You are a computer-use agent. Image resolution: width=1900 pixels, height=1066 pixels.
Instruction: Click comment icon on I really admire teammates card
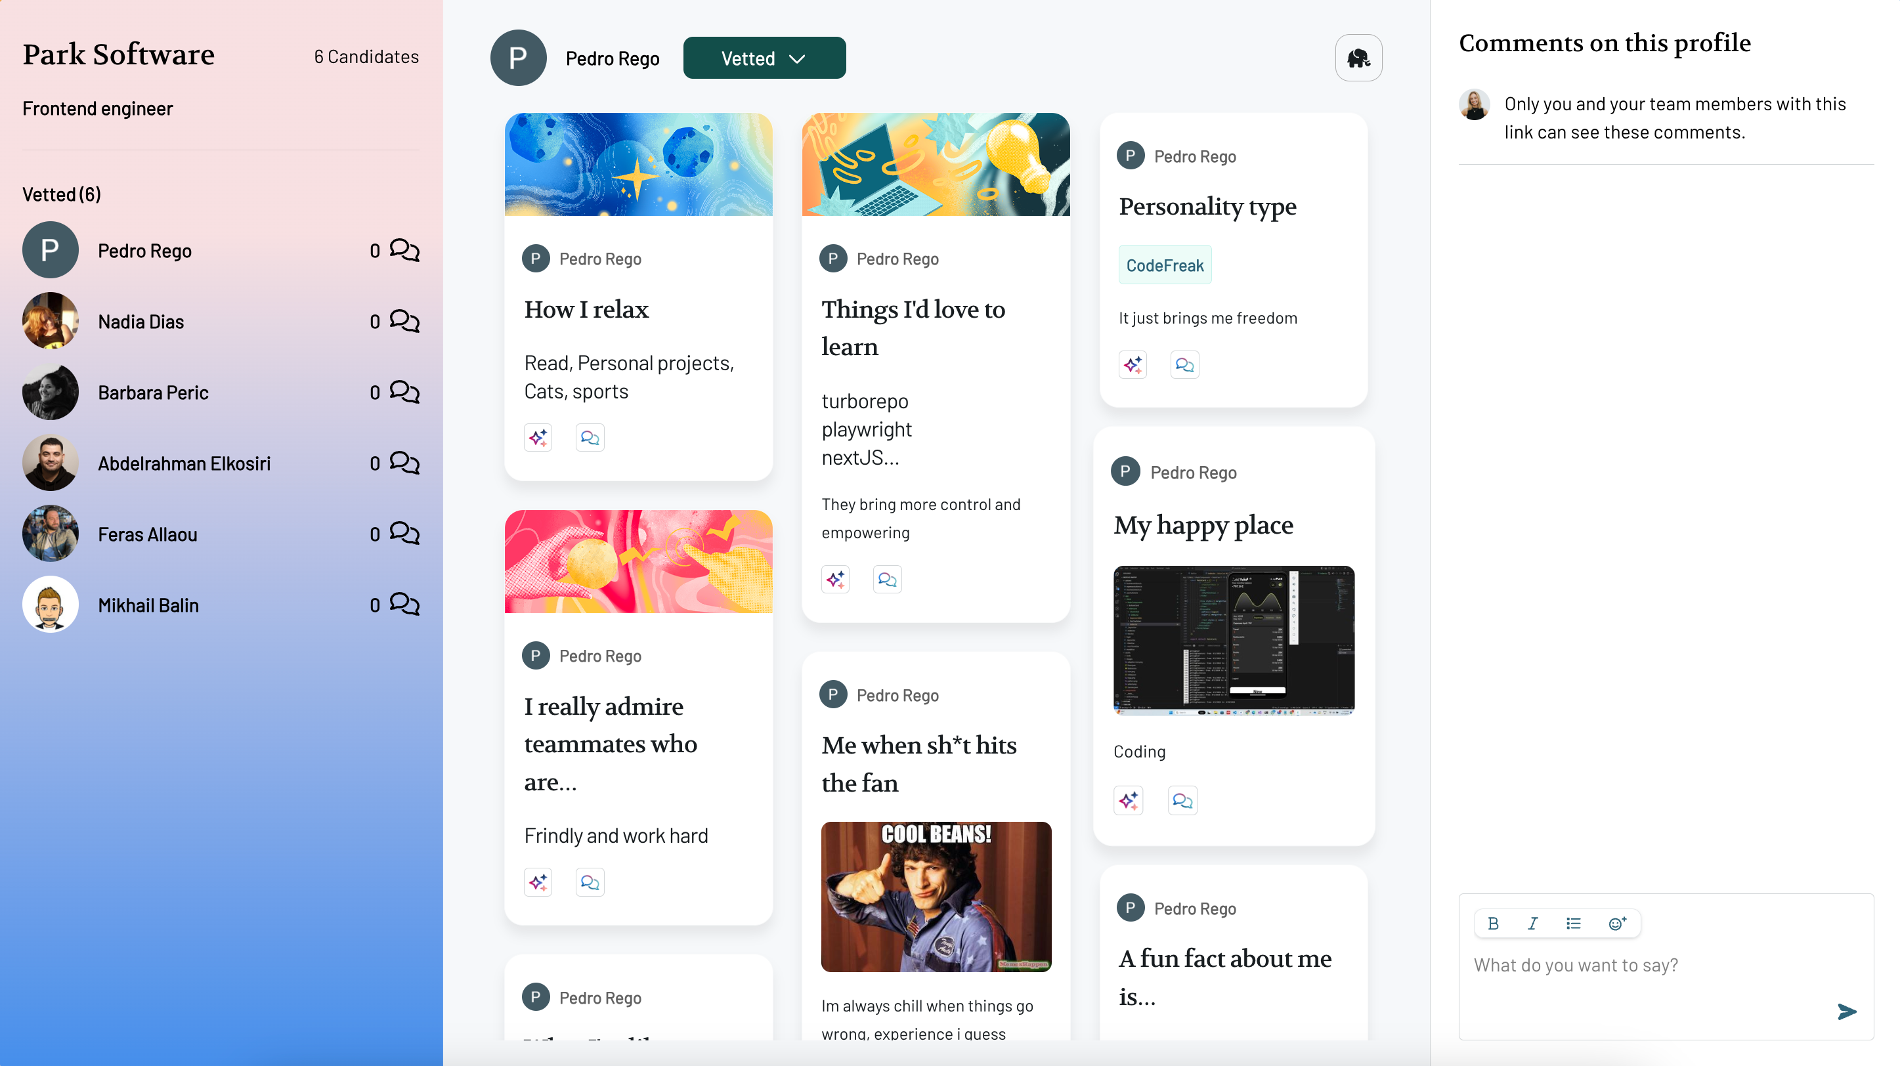click(590, 882)
